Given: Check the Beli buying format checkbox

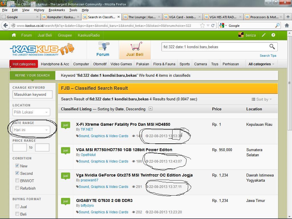Looking at the screenshot, I should pos(17,214).
